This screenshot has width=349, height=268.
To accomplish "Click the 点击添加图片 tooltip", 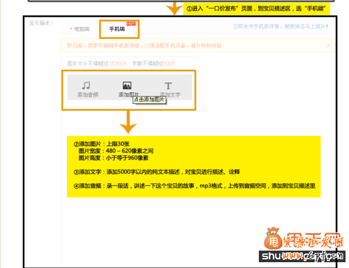I will pos(149,100).
